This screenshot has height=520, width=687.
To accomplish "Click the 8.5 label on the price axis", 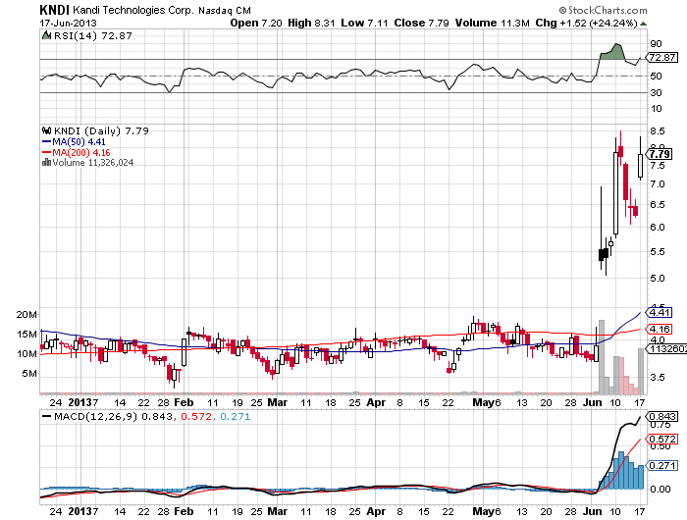I will [658, 131].
